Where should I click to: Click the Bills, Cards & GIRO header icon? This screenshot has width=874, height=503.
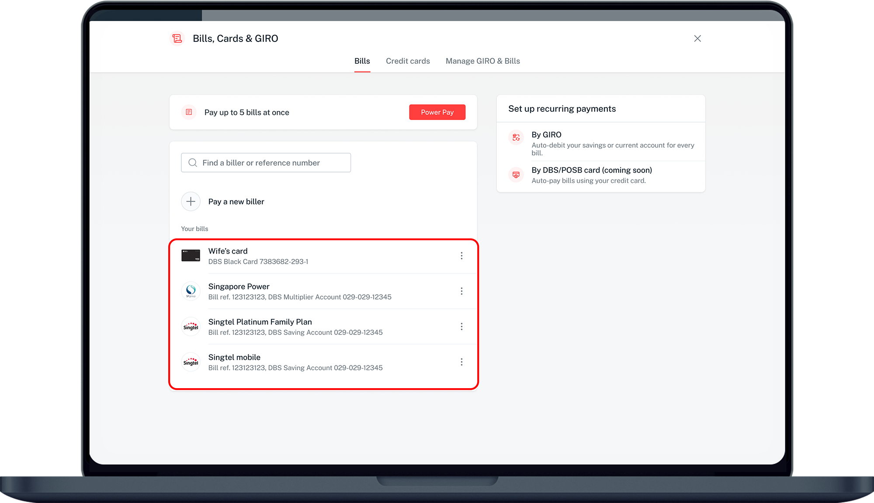(x=177, y=38)
